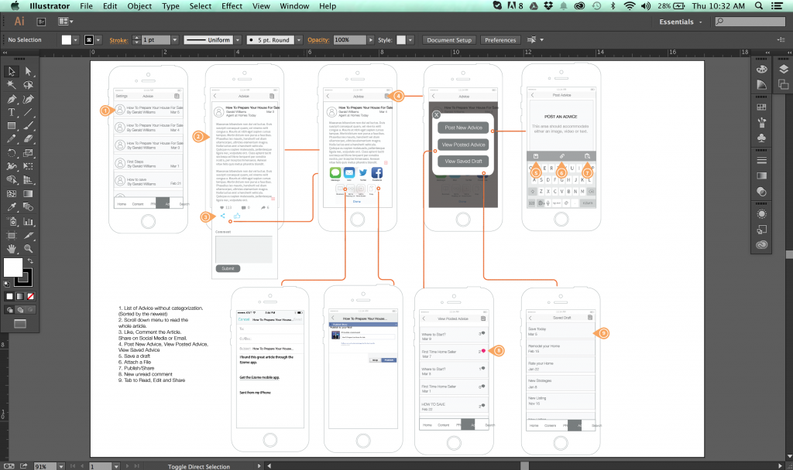Enable Draw Behind mode
This screenshot has width=793, height=470.
(20, 310)
